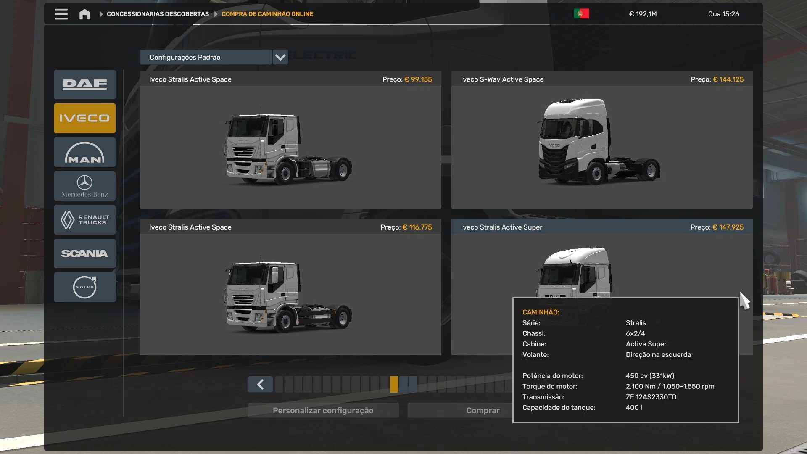This screenshot has width=807, height=454.
Task: Select the DAF brand logo
Action: [x=84, y=84]
